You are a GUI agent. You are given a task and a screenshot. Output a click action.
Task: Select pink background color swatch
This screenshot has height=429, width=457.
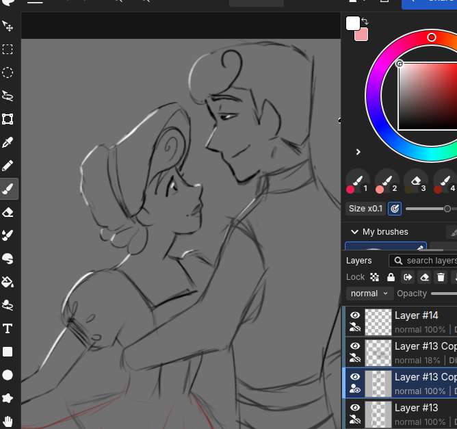tap(362, 35)
